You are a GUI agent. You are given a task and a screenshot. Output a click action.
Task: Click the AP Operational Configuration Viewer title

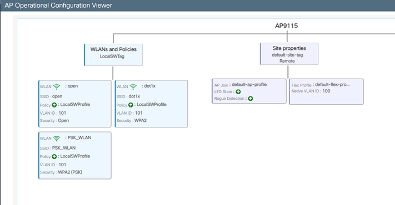58,6
